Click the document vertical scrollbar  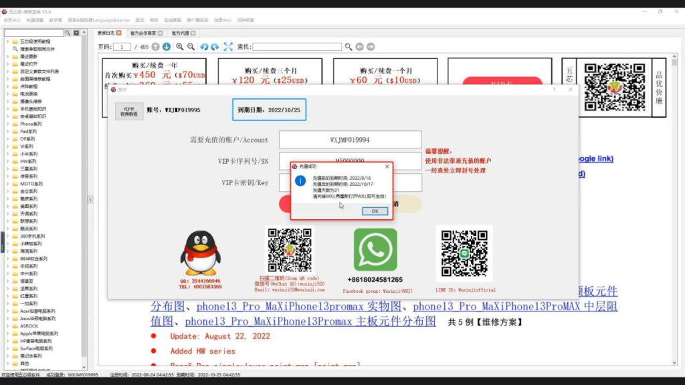(x=674, y=209)
